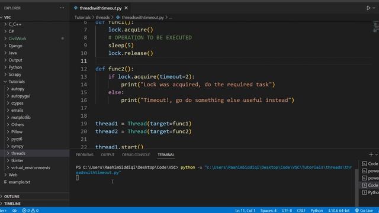This screenshot has height=213, width=379.
Task: Open example.txt file
Action: pyautogui.click(x=20, y=182)
